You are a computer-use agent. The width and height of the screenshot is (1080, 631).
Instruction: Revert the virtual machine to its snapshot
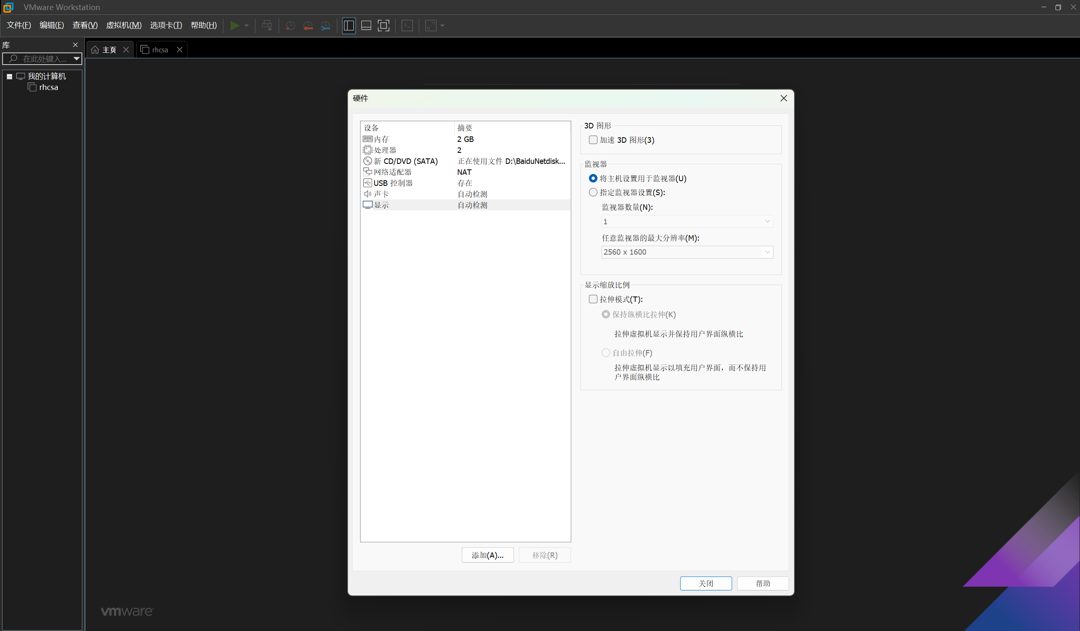point(308,26)
